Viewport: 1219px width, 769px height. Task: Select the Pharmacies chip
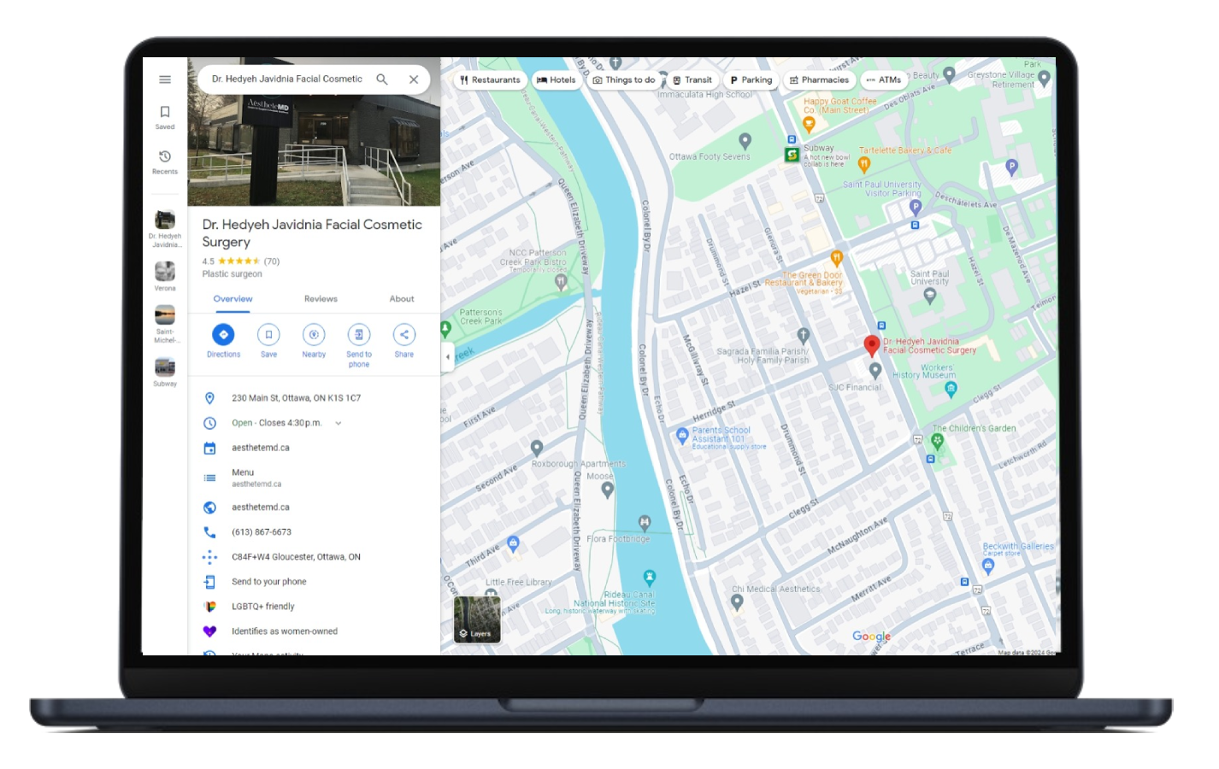[x=819, y=80]
